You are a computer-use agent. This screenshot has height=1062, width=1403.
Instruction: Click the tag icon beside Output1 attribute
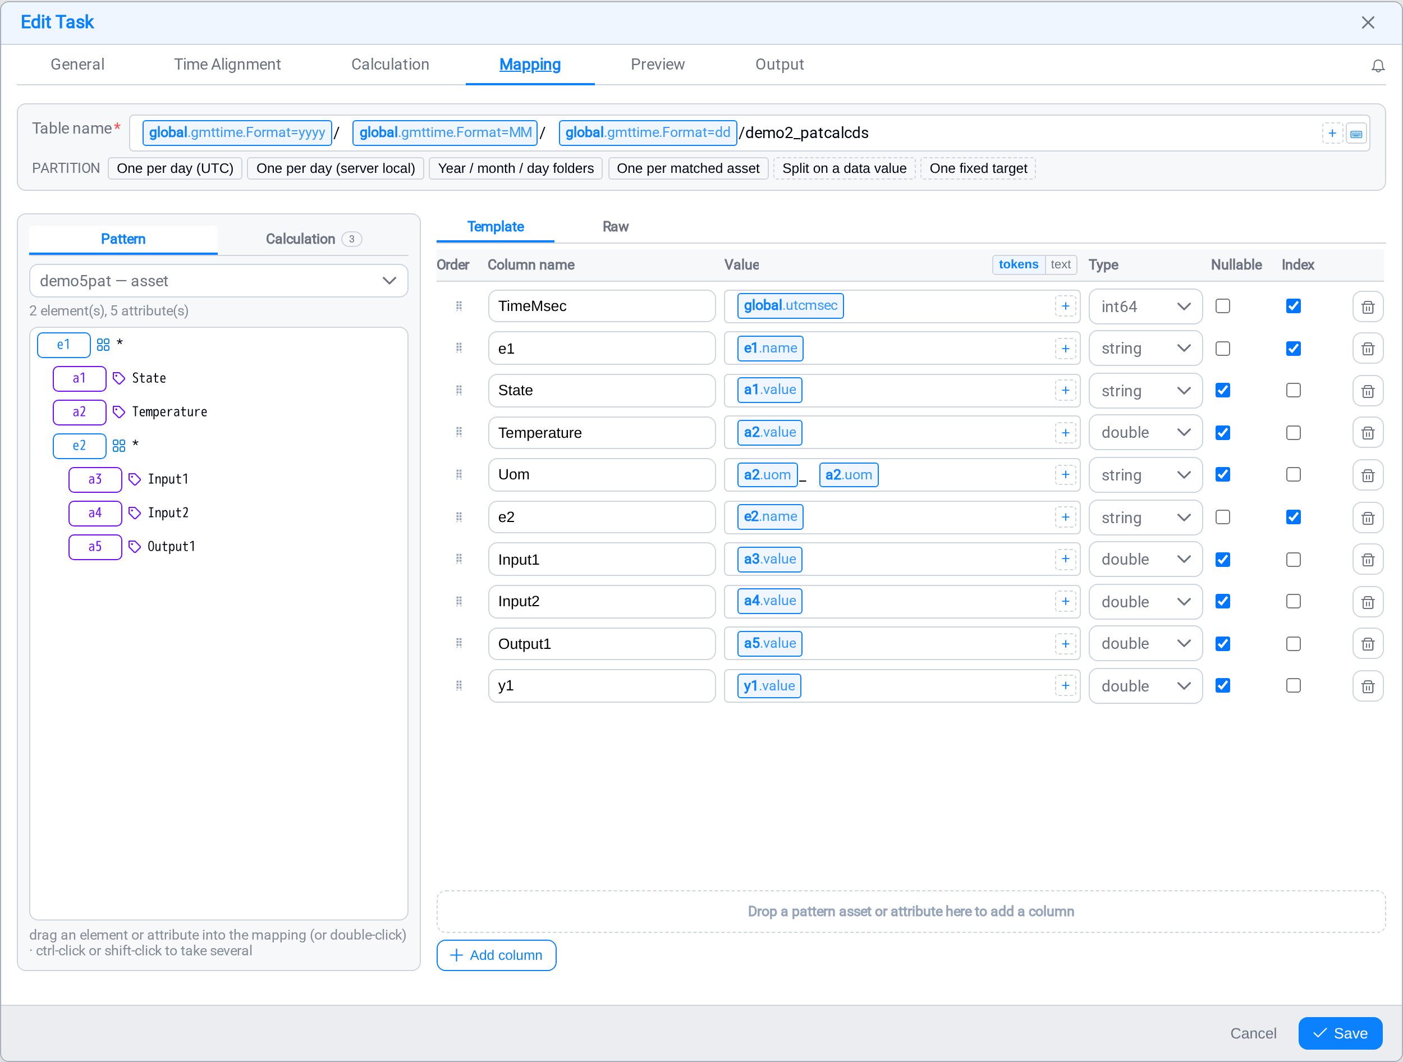tap(135, 546)
